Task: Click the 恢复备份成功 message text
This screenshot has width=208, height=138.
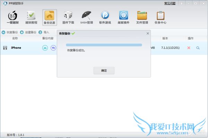Action: pos(76,50)
